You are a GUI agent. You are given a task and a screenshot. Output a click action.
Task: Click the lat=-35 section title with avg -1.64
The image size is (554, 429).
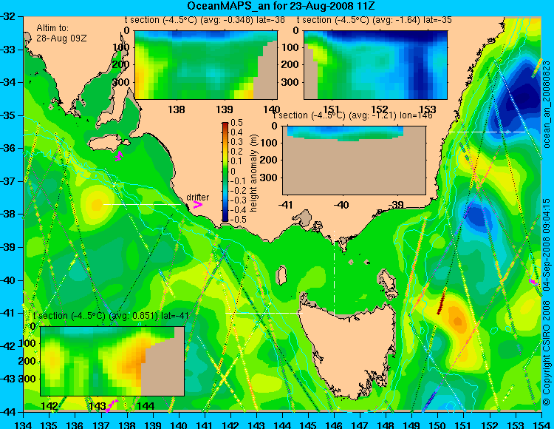click(375, 20)
